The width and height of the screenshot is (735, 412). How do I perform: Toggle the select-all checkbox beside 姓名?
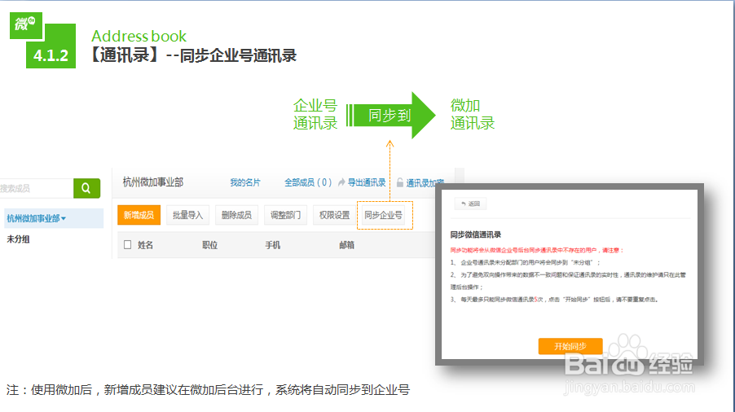(127, 244)
